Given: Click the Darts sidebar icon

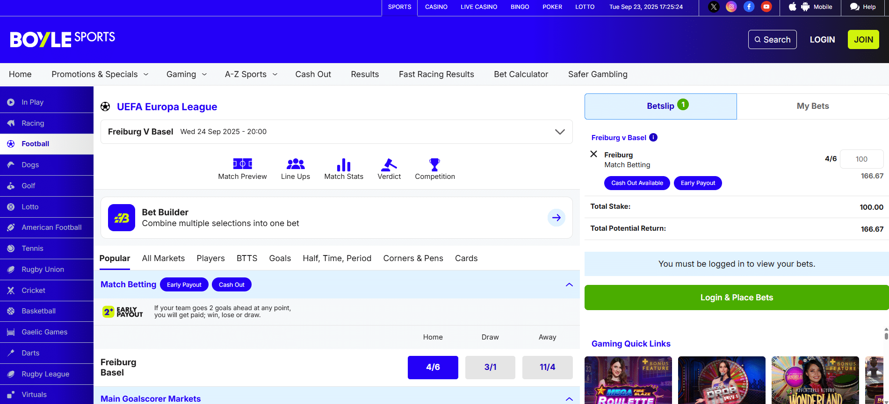Looking at the screenshot, I should pyautogui.click(x=11, y=353).
